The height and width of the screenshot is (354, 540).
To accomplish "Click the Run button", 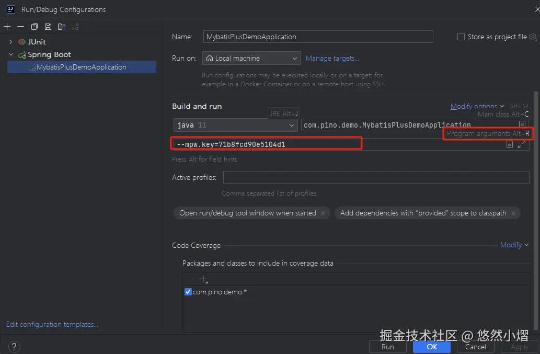I will 387,347.
